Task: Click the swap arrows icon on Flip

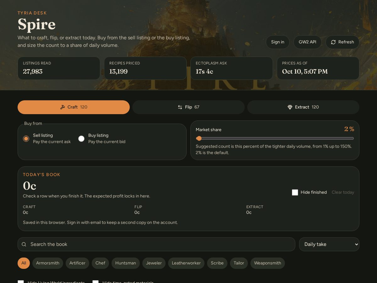Action: click(x=180, y=107)
